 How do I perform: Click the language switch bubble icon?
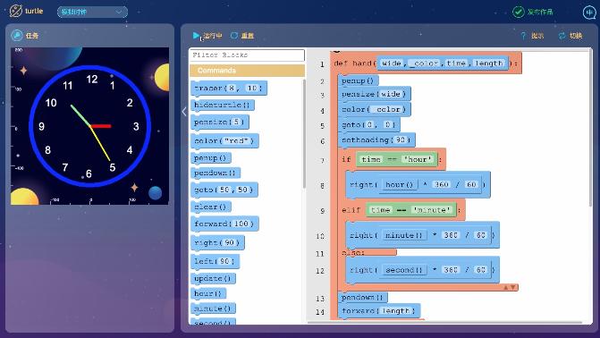coord(589,13)
